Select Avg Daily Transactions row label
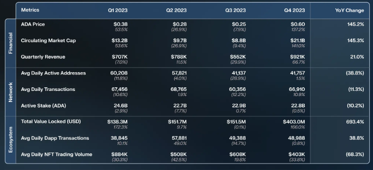The width and height of the screenshot is (373, 170). click(x=48, y=90)
